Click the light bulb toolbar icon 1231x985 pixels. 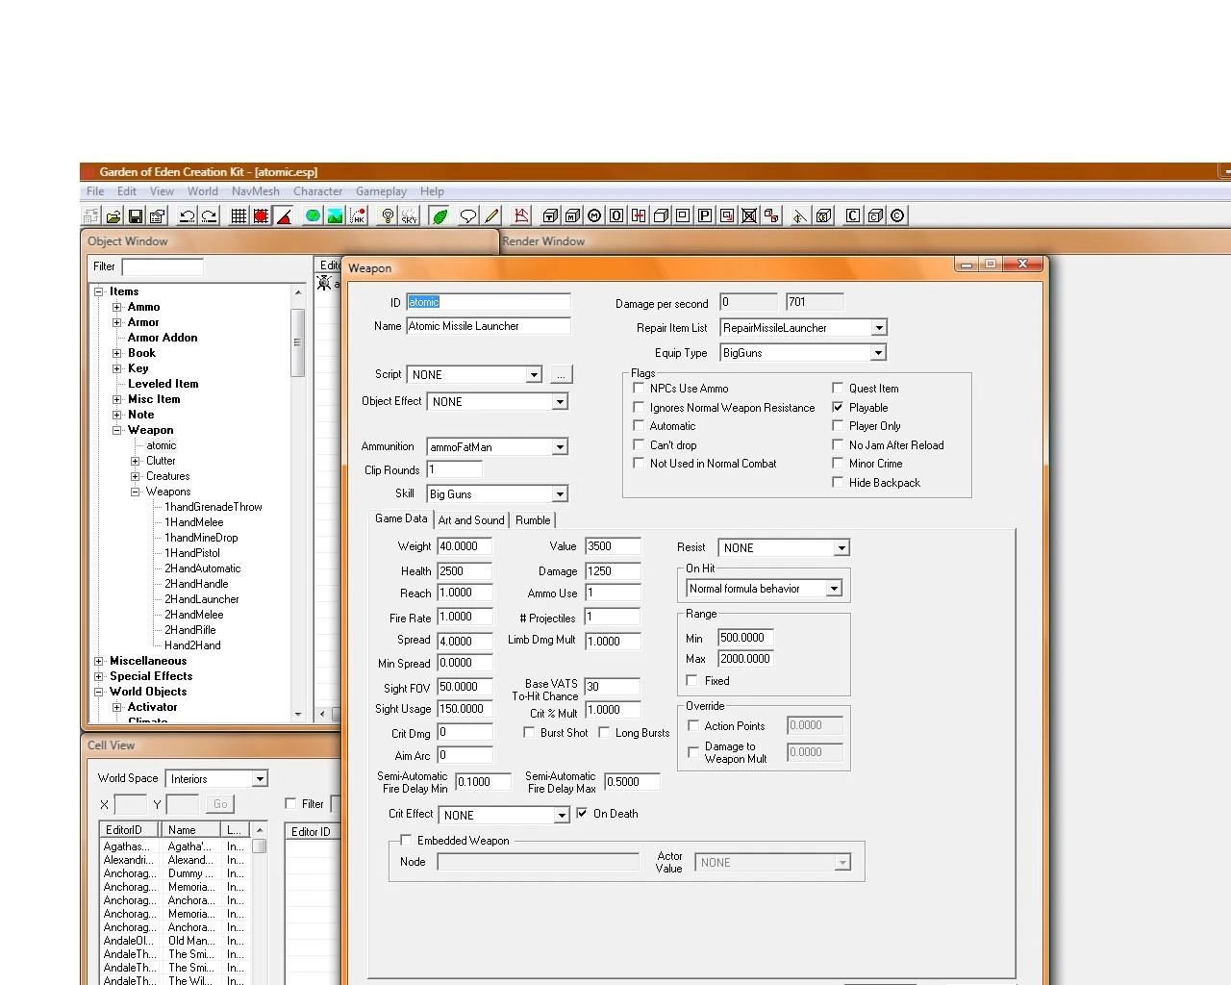tap(388, 215)
